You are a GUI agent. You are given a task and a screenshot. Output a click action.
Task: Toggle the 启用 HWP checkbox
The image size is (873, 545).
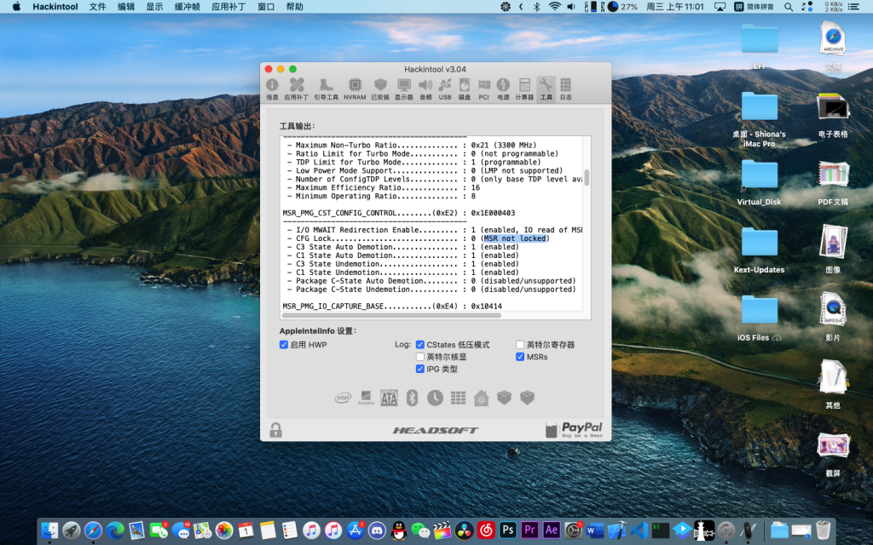[x=283, y=345]
